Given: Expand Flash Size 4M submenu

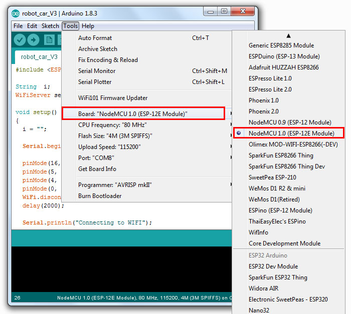Looking at the screenshot, I should click(146, 135).
